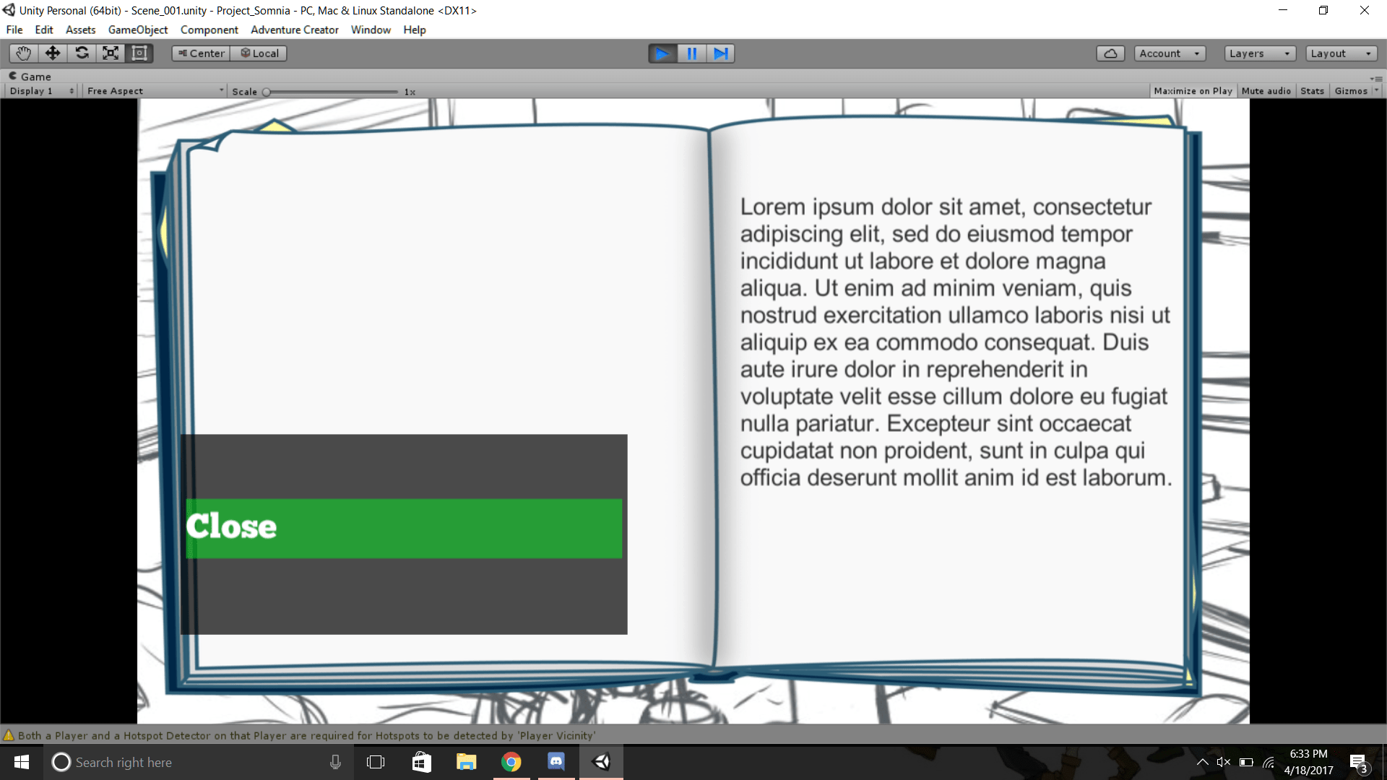
Task: Select the Move tool
Action: pyautogui.click(x=53, y=53)
